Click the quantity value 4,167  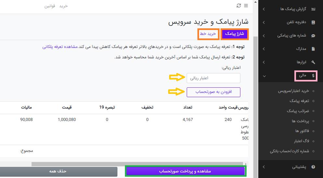pyautogui.click(x=188, y=120)
